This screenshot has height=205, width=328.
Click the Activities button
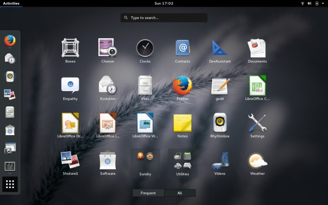[11, 3]
